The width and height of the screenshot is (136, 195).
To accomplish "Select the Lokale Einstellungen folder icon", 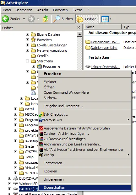I will point(33,45).
